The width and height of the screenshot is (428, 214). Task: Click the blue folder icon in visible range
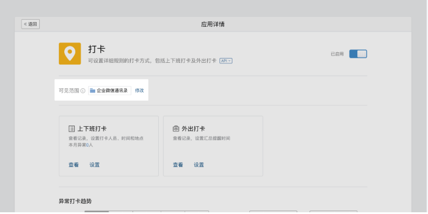92,91
